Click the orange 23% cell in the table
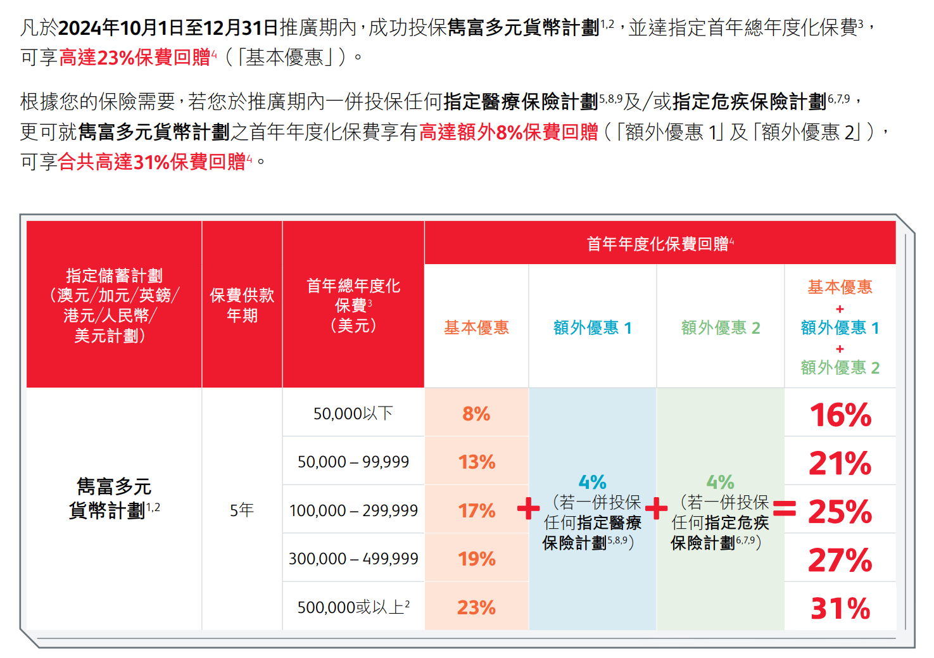The width and height of the screenshot is (934, 658). coord(476,607)
